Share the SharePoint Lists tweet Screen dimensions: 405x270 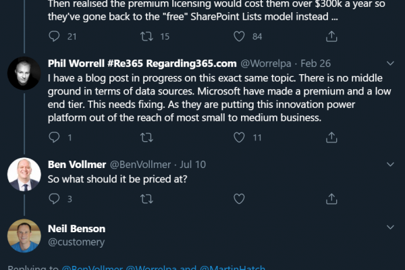click(x=331, y=36)
